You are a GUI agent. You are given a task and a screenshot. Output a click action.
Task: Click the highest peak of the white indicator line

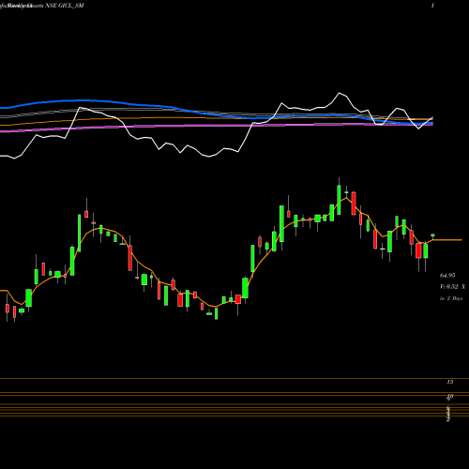click(340, 93)
